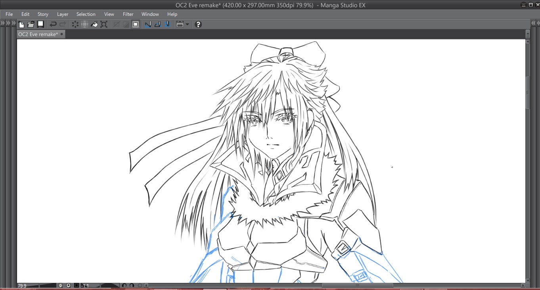
Task: Open the Story menu
Action: [43, 14]
